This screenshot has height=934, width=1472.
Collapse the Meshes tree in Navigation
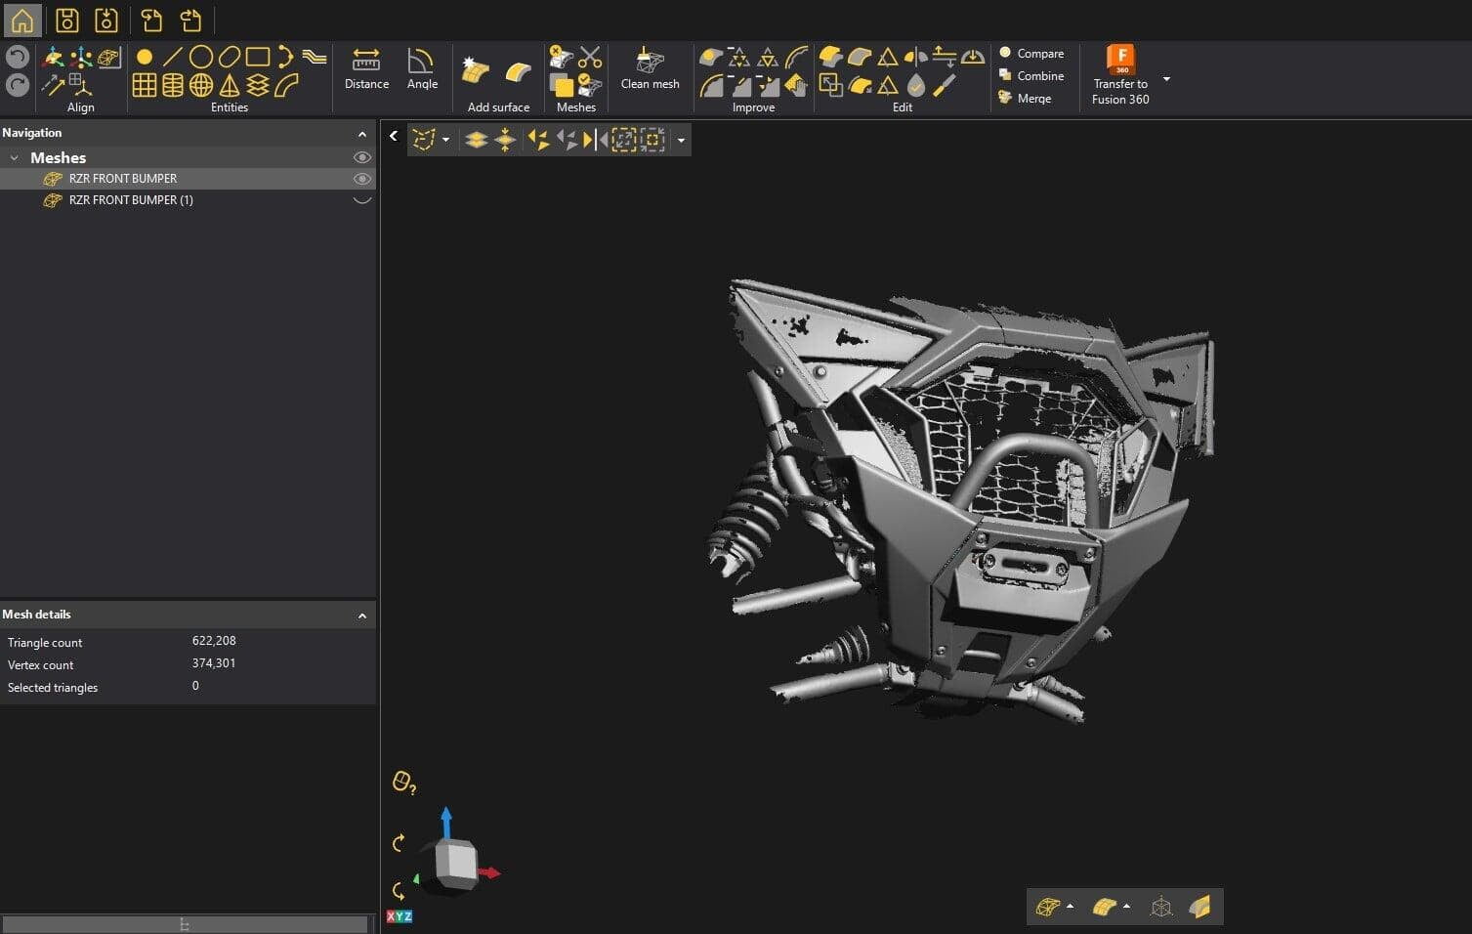(15, 156)
